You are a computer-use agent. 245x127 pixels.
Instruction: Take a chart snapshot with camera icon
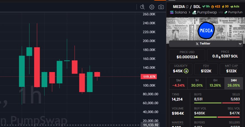[x=161, y=7]
